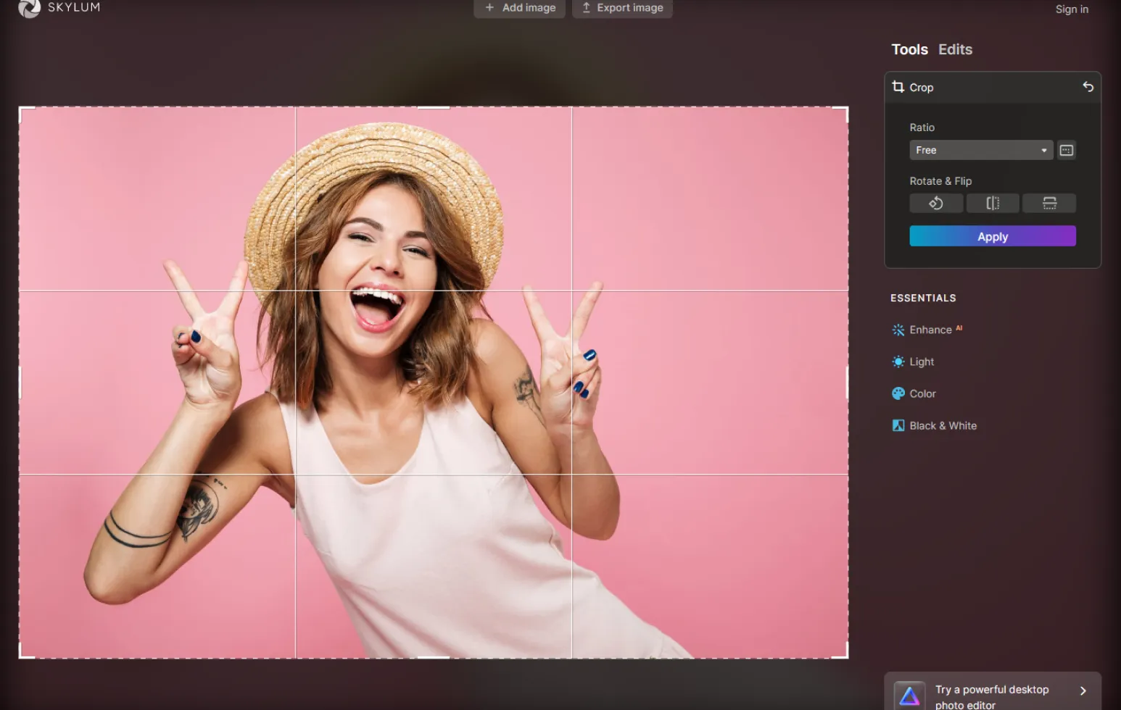Click the Try a powerful desktop editor banner
1121x710 pixels.
[x=993, y=692]
